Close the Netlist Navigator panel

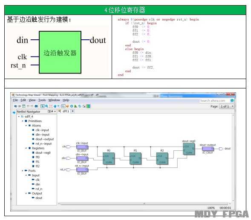pos(55,111)
